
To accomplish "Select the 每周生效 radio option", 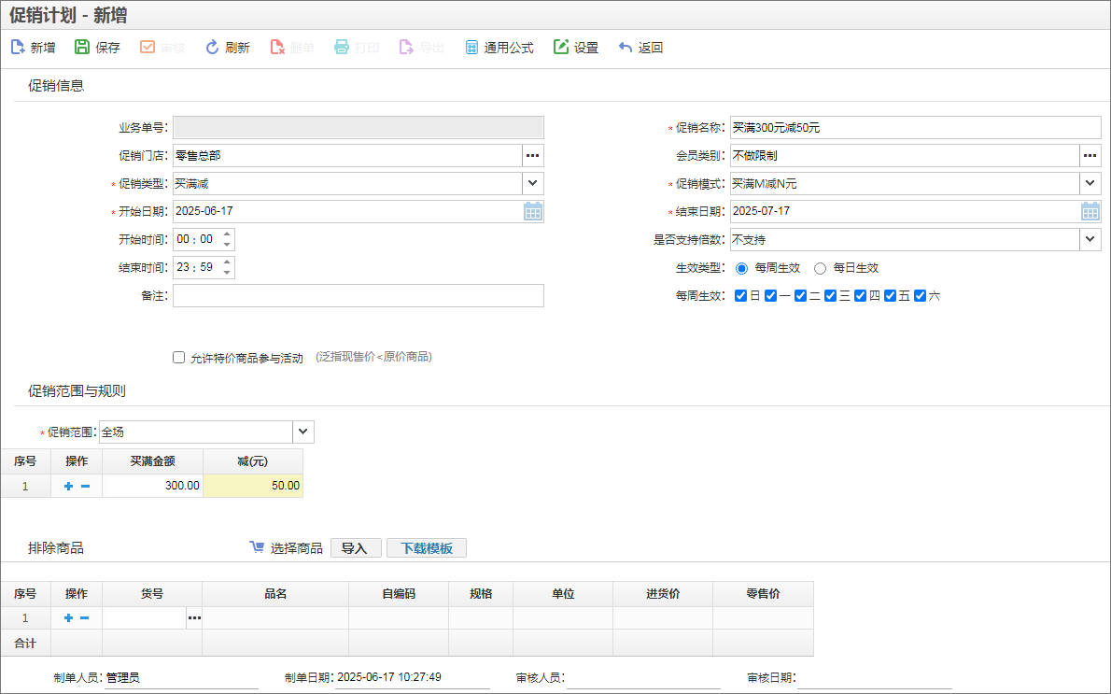I will [741, 268].
